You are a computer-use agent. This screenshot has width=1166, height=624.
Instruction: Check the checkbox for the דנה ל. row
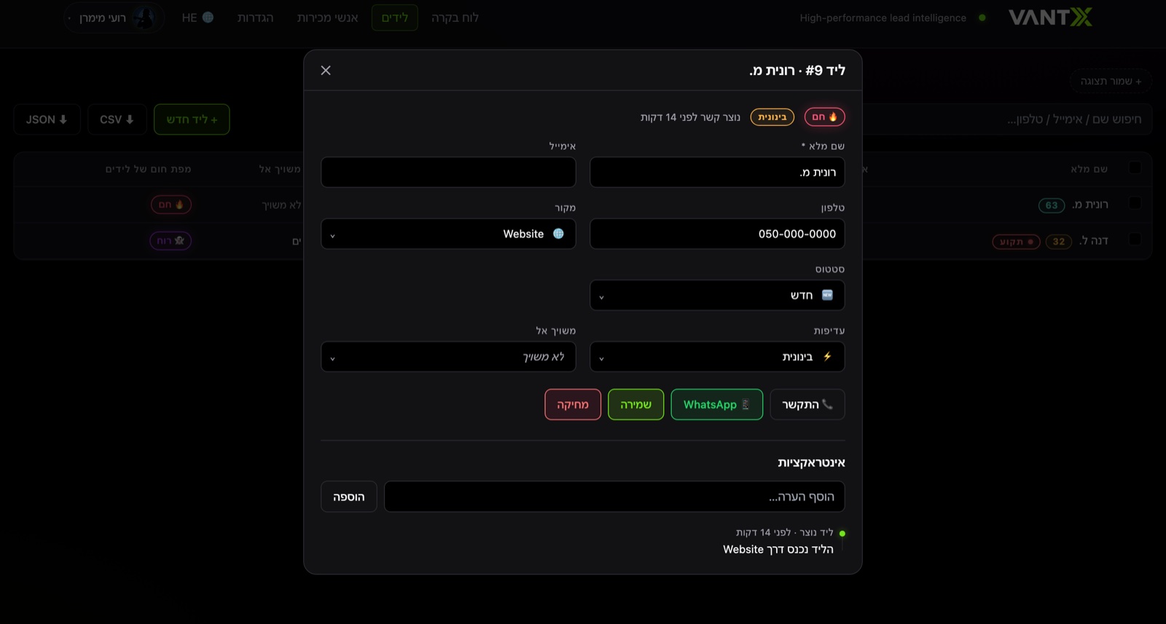pos(1135,240)
